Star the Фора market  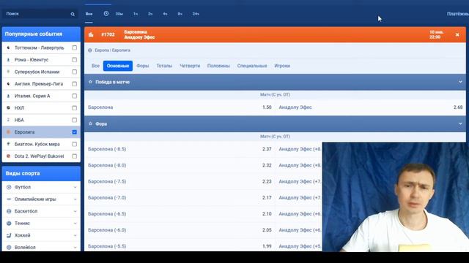[90, 123]
